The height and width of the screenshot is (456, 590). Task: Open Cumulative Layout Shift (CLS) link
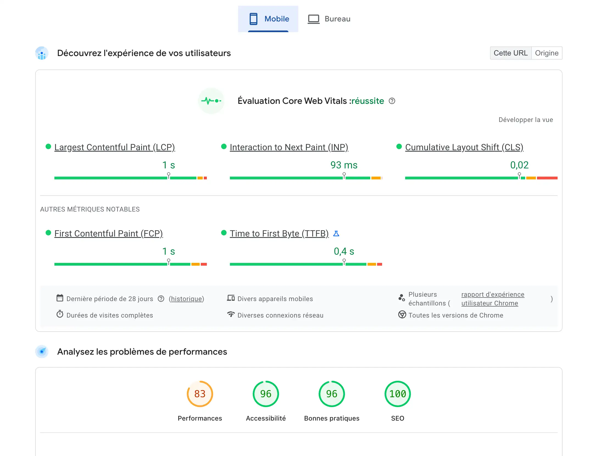[x=464, y=147]
